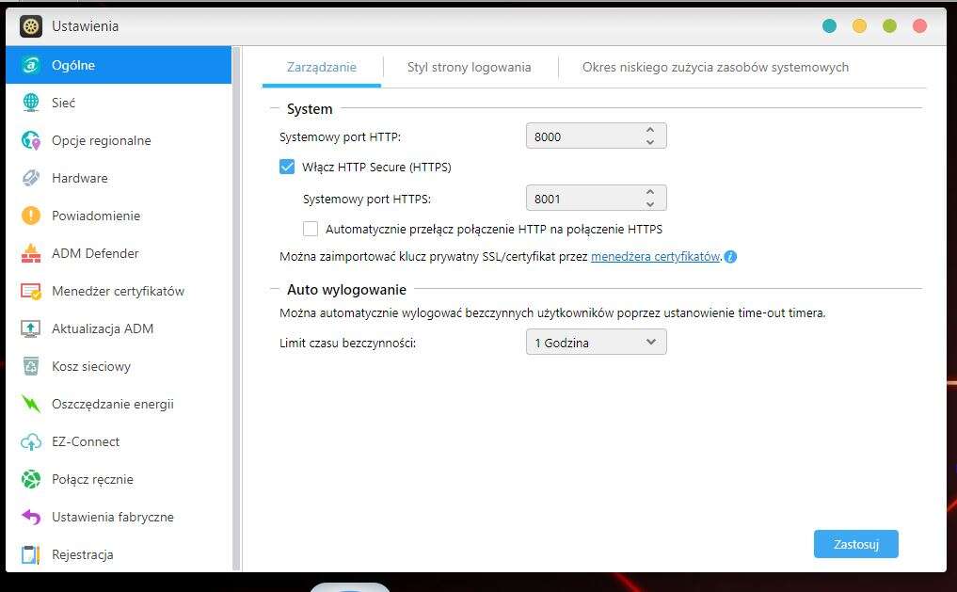
Task: Click the EZ-Connect cloud icon
Action: tap(31, 441)
